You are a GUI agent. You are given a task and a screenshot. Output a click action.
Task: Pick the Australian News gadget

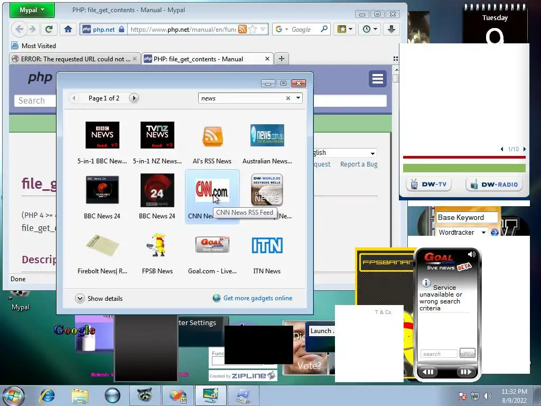pos(267,142)
